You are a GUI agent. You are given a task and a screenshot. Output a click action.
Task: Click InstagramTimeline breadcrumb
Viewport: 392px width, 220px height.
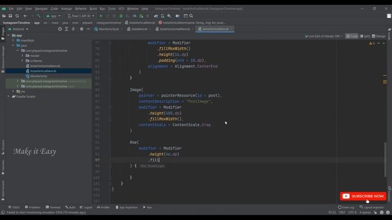(x=17, y=23)
